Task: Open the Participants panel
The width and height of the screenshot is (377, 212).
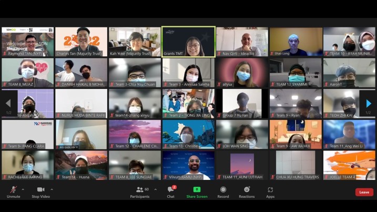Action: click(140, 190)
